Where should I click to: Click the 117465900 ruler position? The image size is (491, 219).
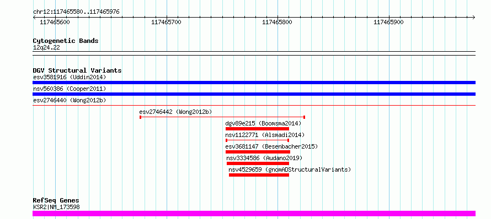click(x=388, y=22)
